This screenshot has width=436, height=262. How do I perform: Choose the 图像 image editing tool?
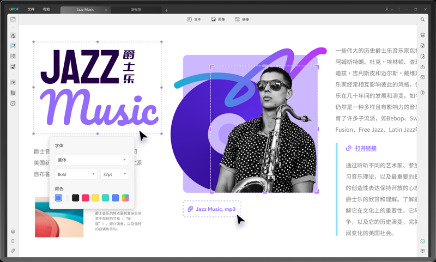point(217,20)
